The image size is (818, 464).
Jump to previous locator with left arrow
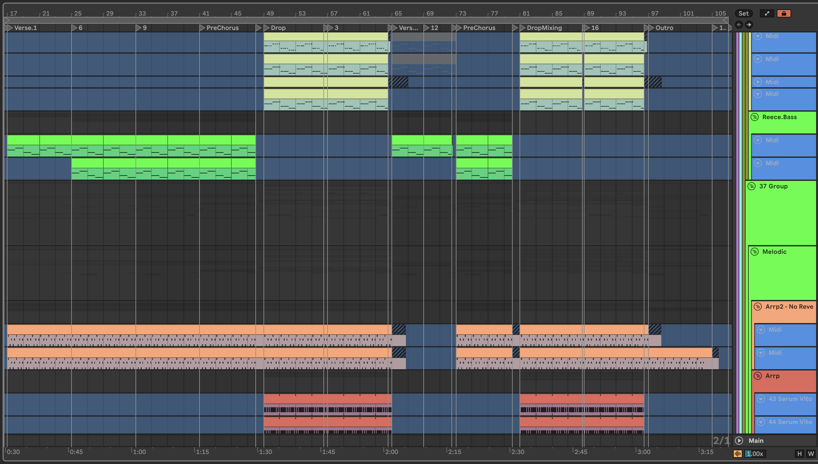click(x=739, y=25)
